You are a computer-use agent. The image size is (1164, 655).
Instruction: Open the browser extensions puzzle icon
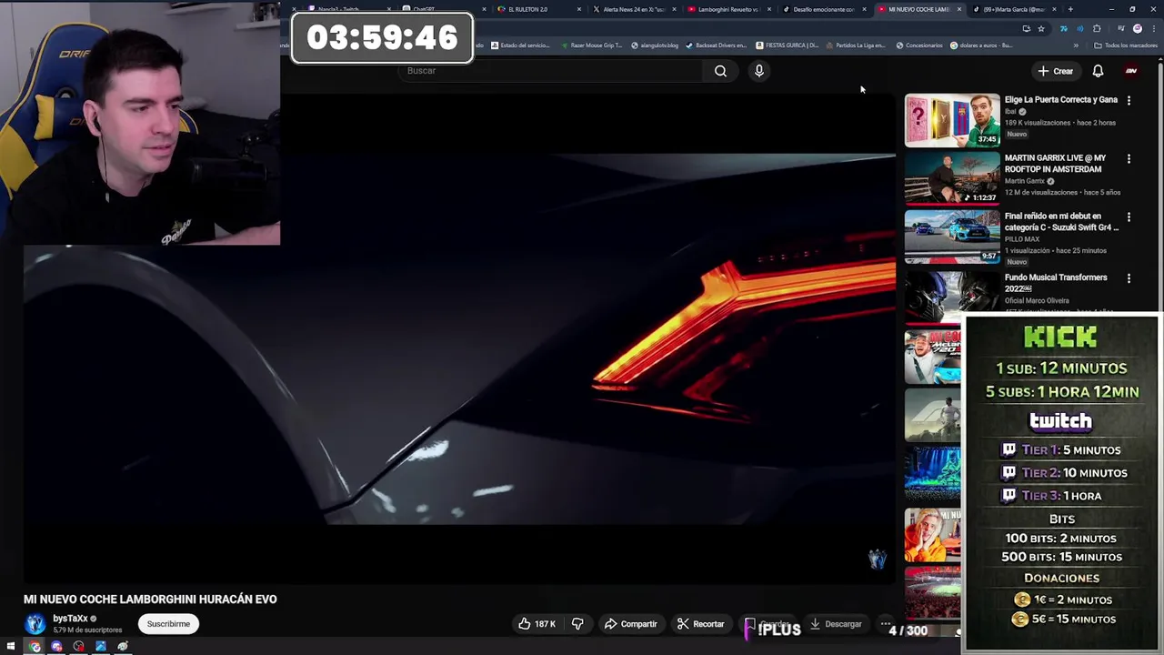click(x=1097, y=28)
